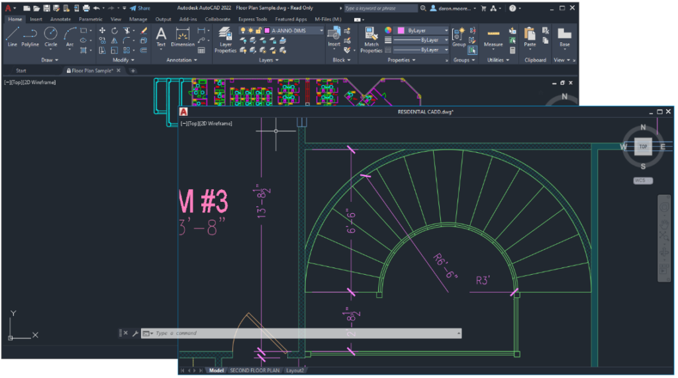Select the Polyline tool

30,37
